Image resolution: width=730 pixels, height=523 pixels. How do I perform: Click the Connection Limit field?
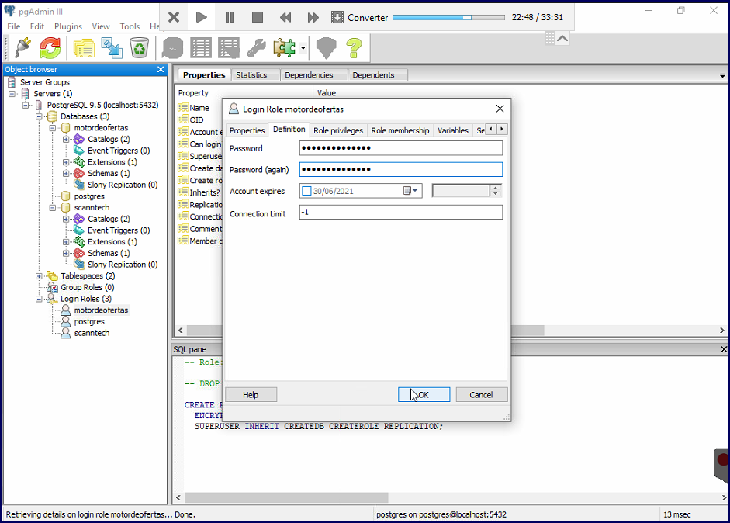pos(401,213)
